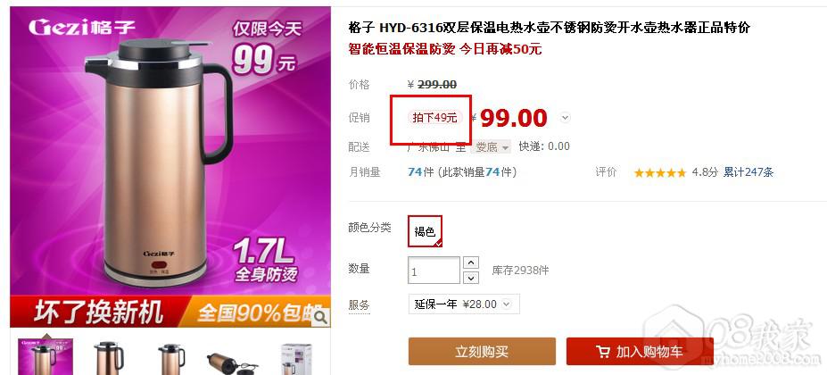Open the 累计247条 reviews link
The image size is (827, 375).
748,172
